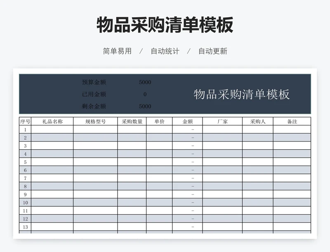This screenshot has height=252, width=330.
Task: Click the 剩余金额 label
Action: point(94,106)
